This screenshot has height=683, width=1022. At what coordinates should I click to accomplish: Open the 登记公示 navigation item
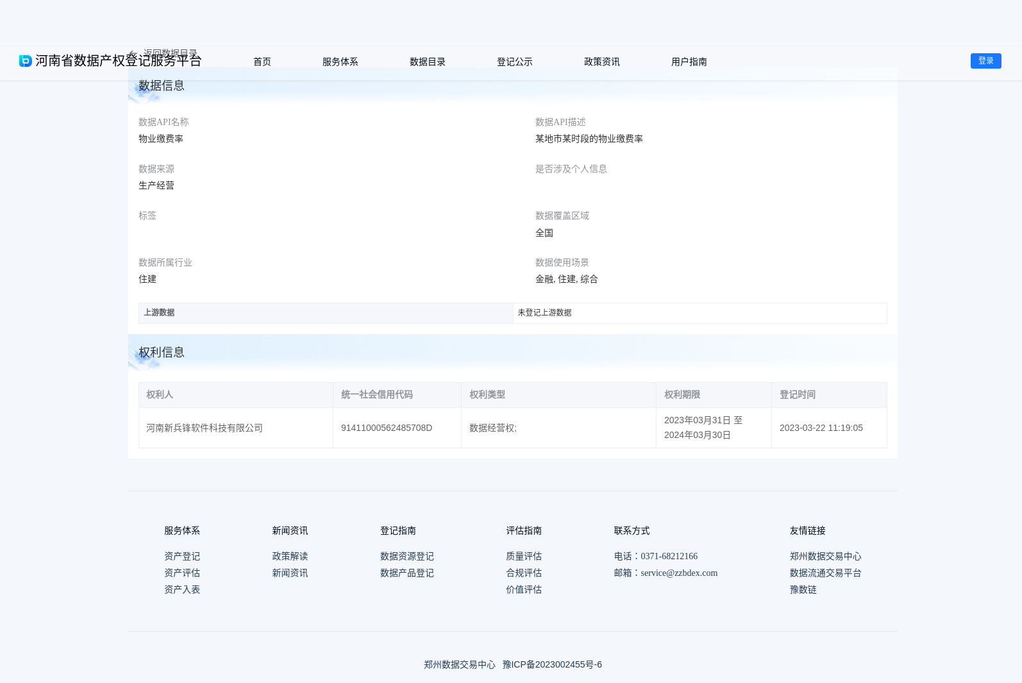coord(515,62)
